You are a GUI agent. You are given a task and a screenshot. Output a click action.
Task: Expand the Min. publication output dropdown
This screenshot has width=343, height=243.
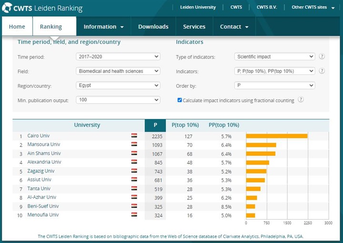click(118, 100)
